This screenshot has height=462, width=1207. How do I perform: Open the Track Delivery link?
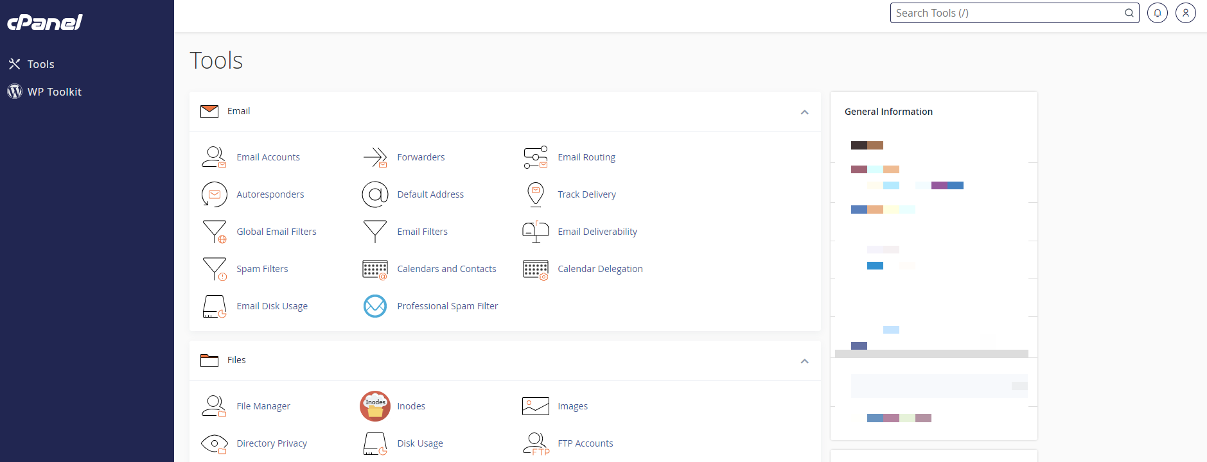click(x=586, y=194)
